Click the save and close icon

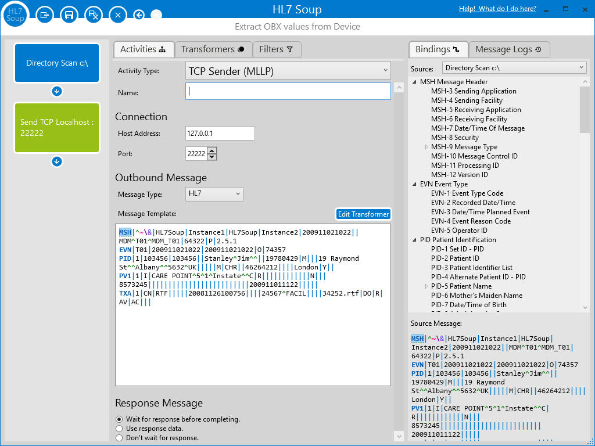pos(93,15)
